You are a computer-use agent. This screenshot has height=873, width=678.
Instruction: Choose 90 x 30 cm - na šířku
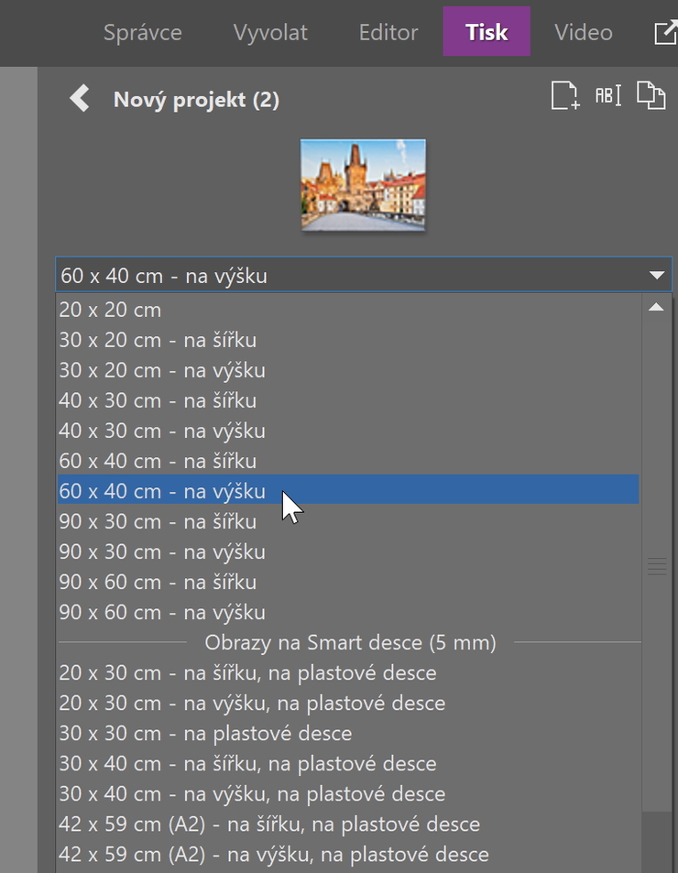348,521
